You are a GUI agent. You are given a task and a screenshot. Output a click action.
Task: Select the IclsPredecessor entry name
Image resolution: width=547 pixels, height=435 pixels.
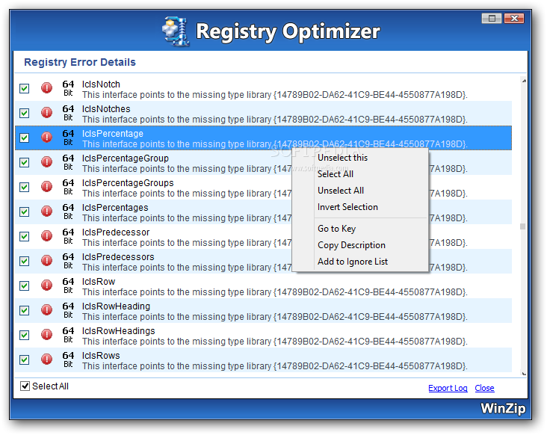click(x=116, y=232)
